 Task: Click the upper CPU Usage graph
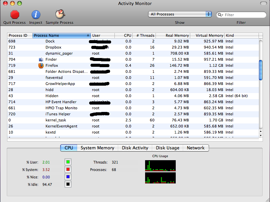[160, 166]
